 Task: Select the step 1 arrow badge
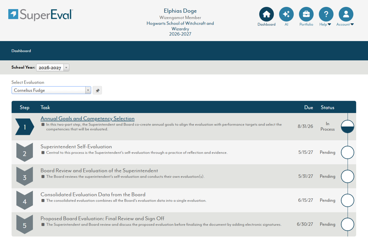coord(25,127)
